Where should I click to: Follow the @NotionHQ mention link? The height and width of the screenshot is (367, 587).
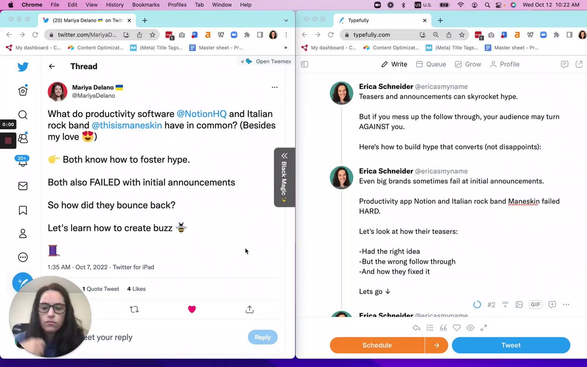point(202,114)
